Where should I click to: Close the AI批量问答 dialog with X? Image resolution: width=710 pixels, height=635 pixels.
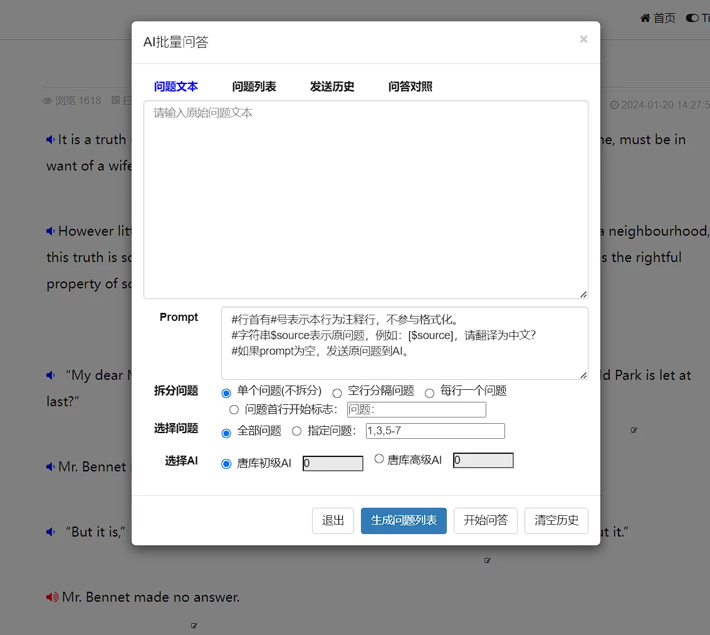tap(583, 39)
